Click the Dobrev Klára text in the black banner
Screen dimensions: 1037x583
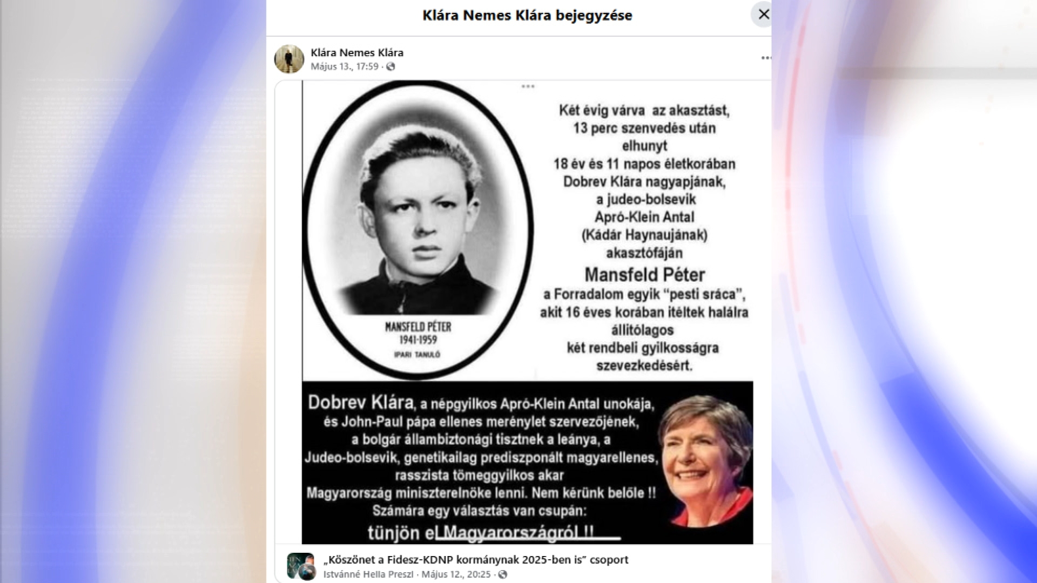(x=361, y=403)
